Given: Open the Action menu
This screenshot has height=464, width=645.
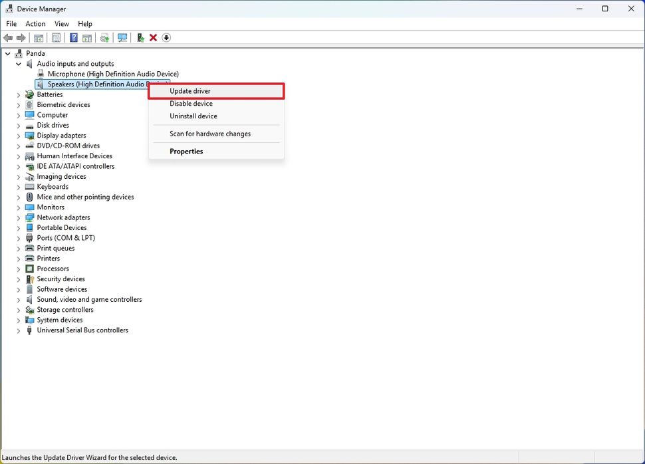Looking at the screenshot, I should 35,23.
